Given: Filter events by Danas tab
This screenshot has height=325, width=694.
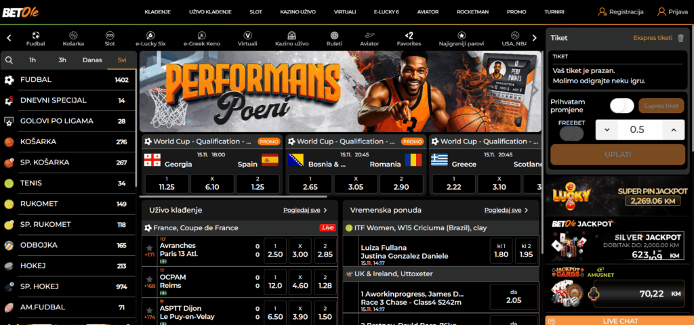Looking at the screenshot, I should pos(92,60).
